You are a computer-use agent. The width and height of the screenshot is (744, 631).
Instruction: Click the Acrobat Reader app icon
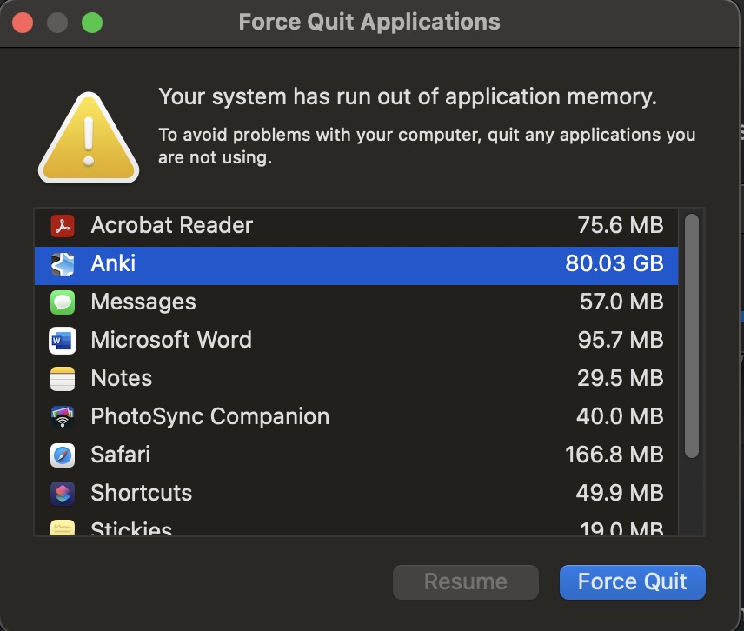point(63,226)
